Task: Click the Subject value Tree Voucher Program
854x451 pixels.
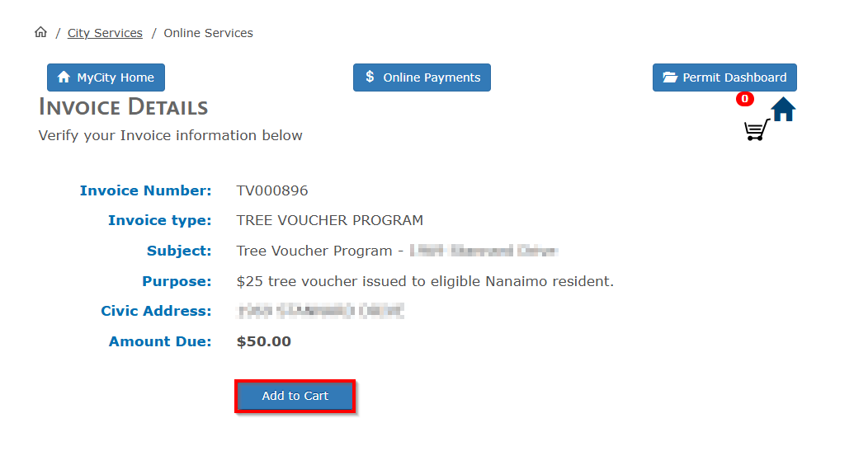Action: coord(319,251)
